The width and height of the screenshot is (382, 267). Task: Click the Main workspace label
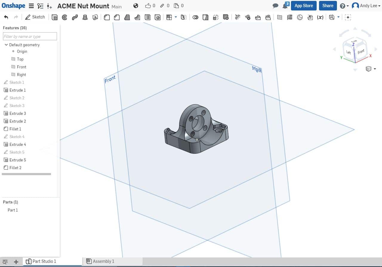(x=117, y=7)
